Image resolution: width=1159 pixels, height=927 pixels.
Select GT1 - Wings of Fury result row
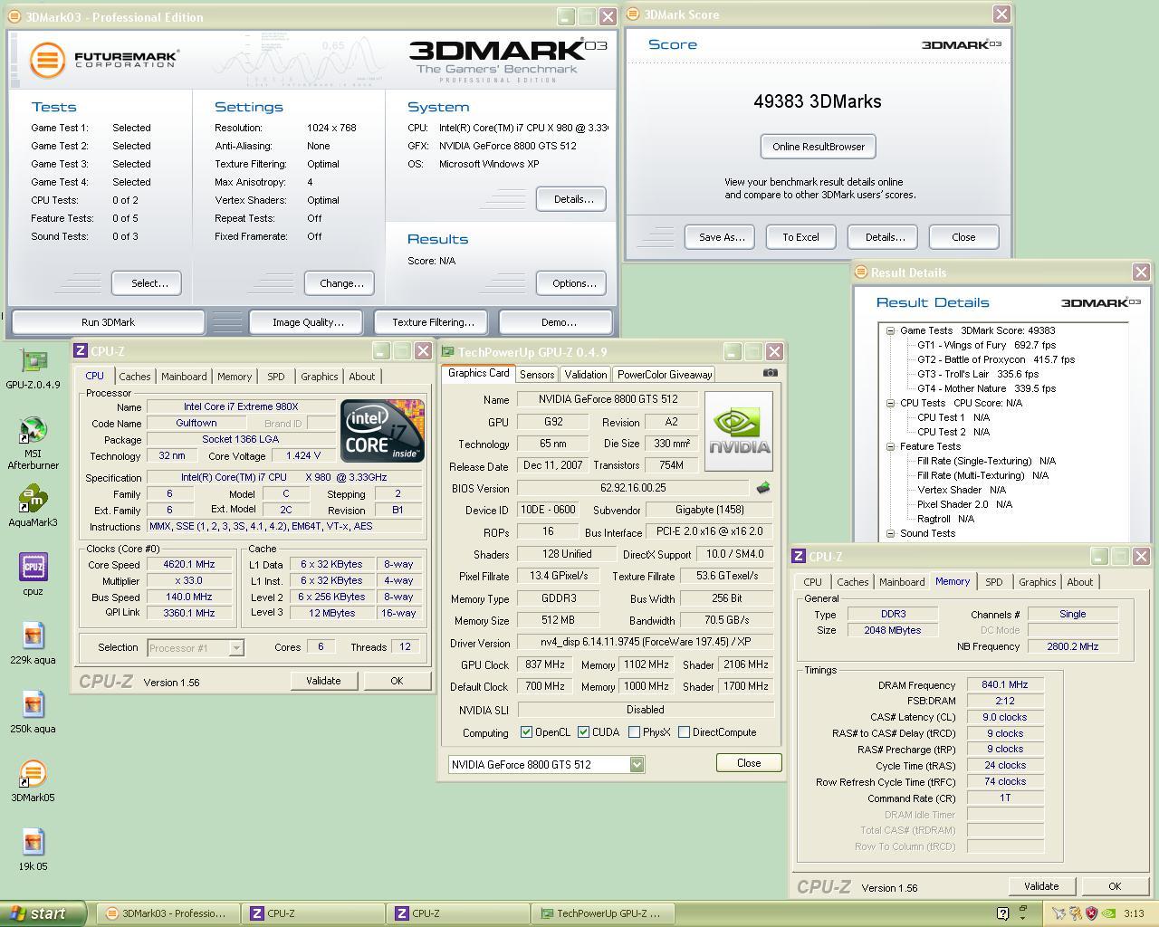986,345
